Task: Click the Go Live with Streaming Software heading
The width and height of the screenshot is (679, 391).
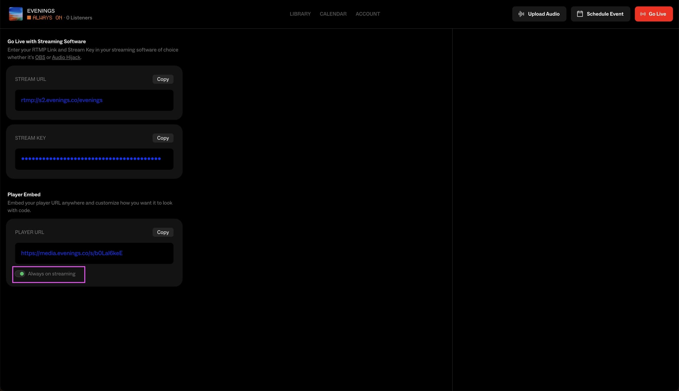Action: (47, 41)
